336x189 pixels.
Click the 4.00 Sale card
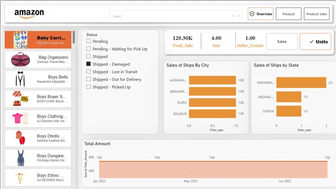216,41
